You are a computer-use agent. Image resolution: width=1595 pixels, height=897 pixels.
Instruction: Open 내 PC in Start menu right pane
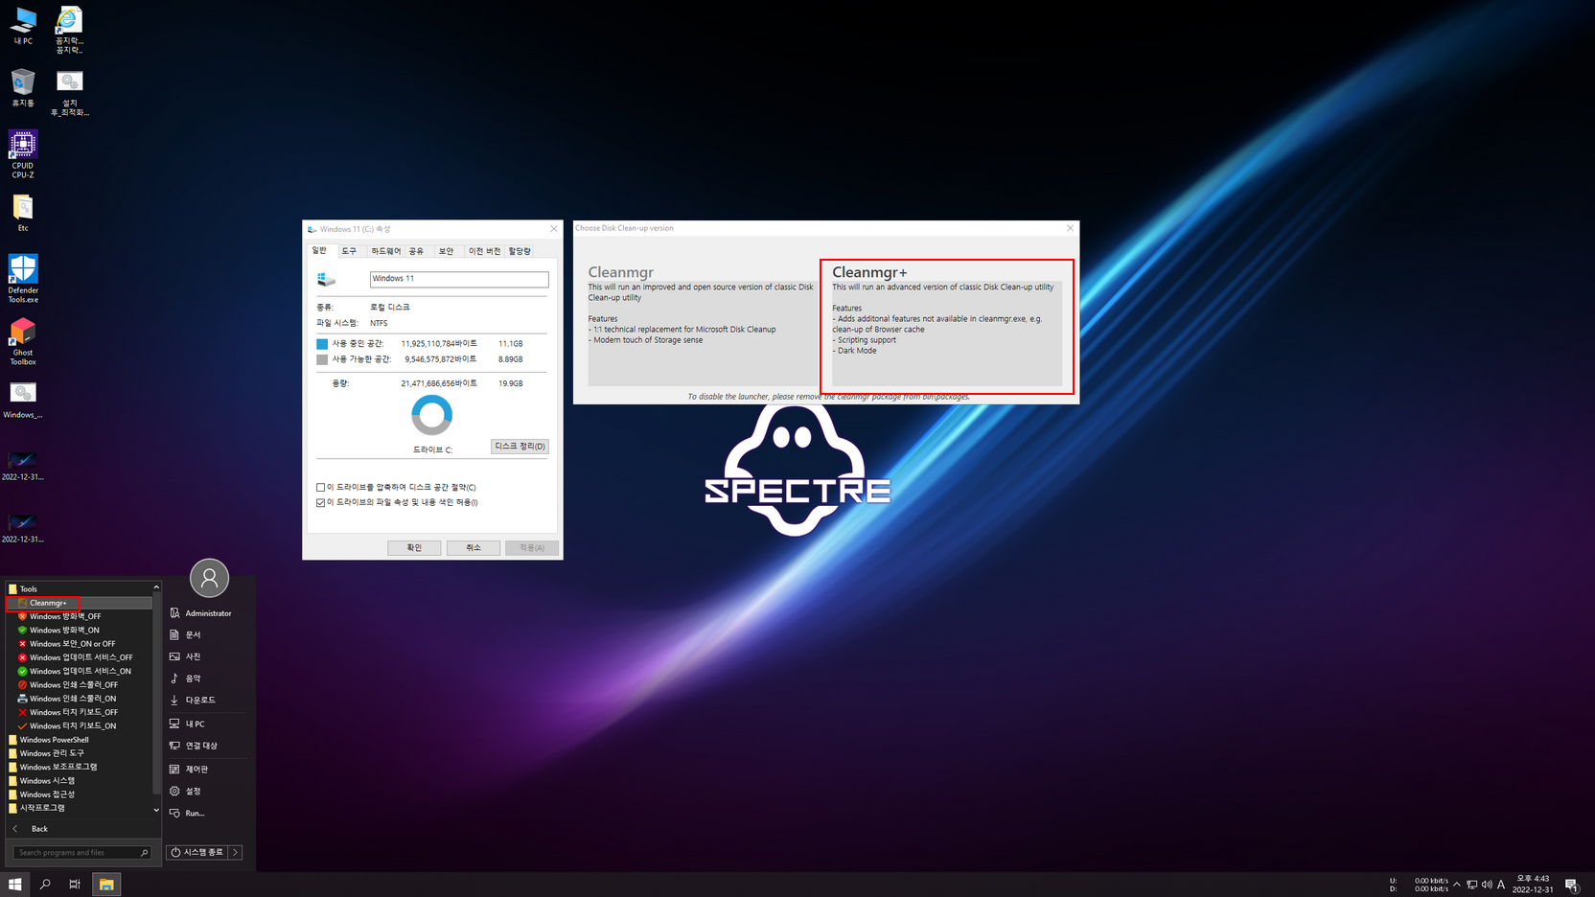pos(195,724)
